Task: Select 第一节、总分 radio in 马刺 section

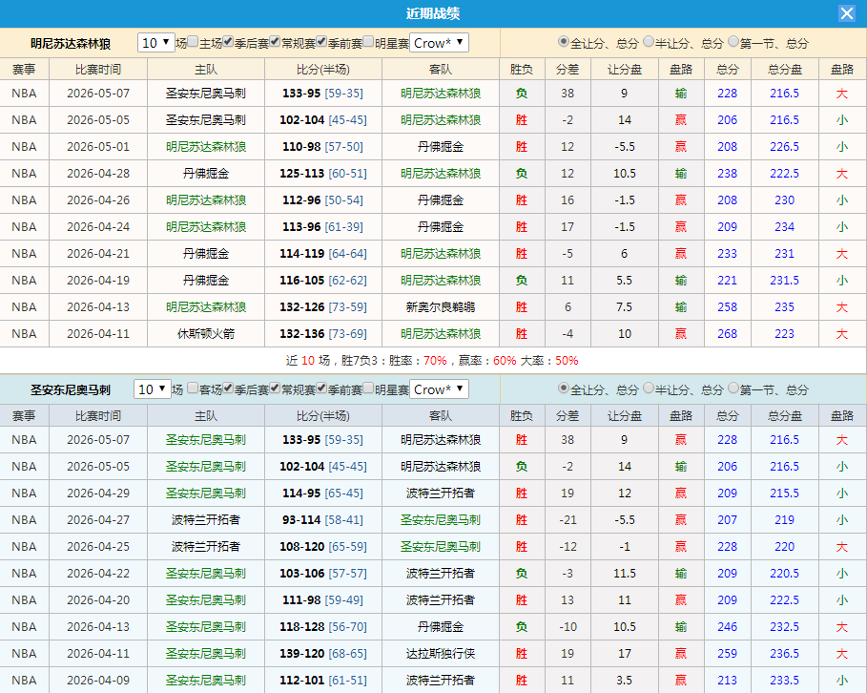Action: [x=733, y=388]
